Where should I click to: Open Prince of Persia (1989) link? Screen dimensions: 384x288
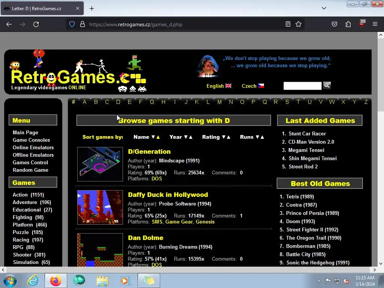[312, 213]
